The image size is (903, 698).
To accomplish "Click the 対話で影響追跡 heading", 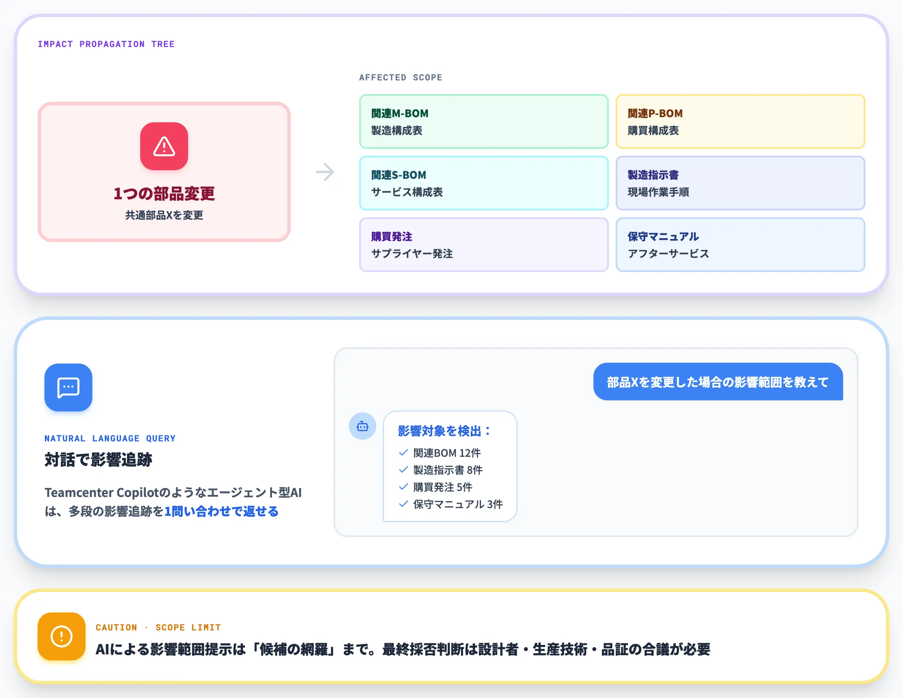I will point(98,460).
